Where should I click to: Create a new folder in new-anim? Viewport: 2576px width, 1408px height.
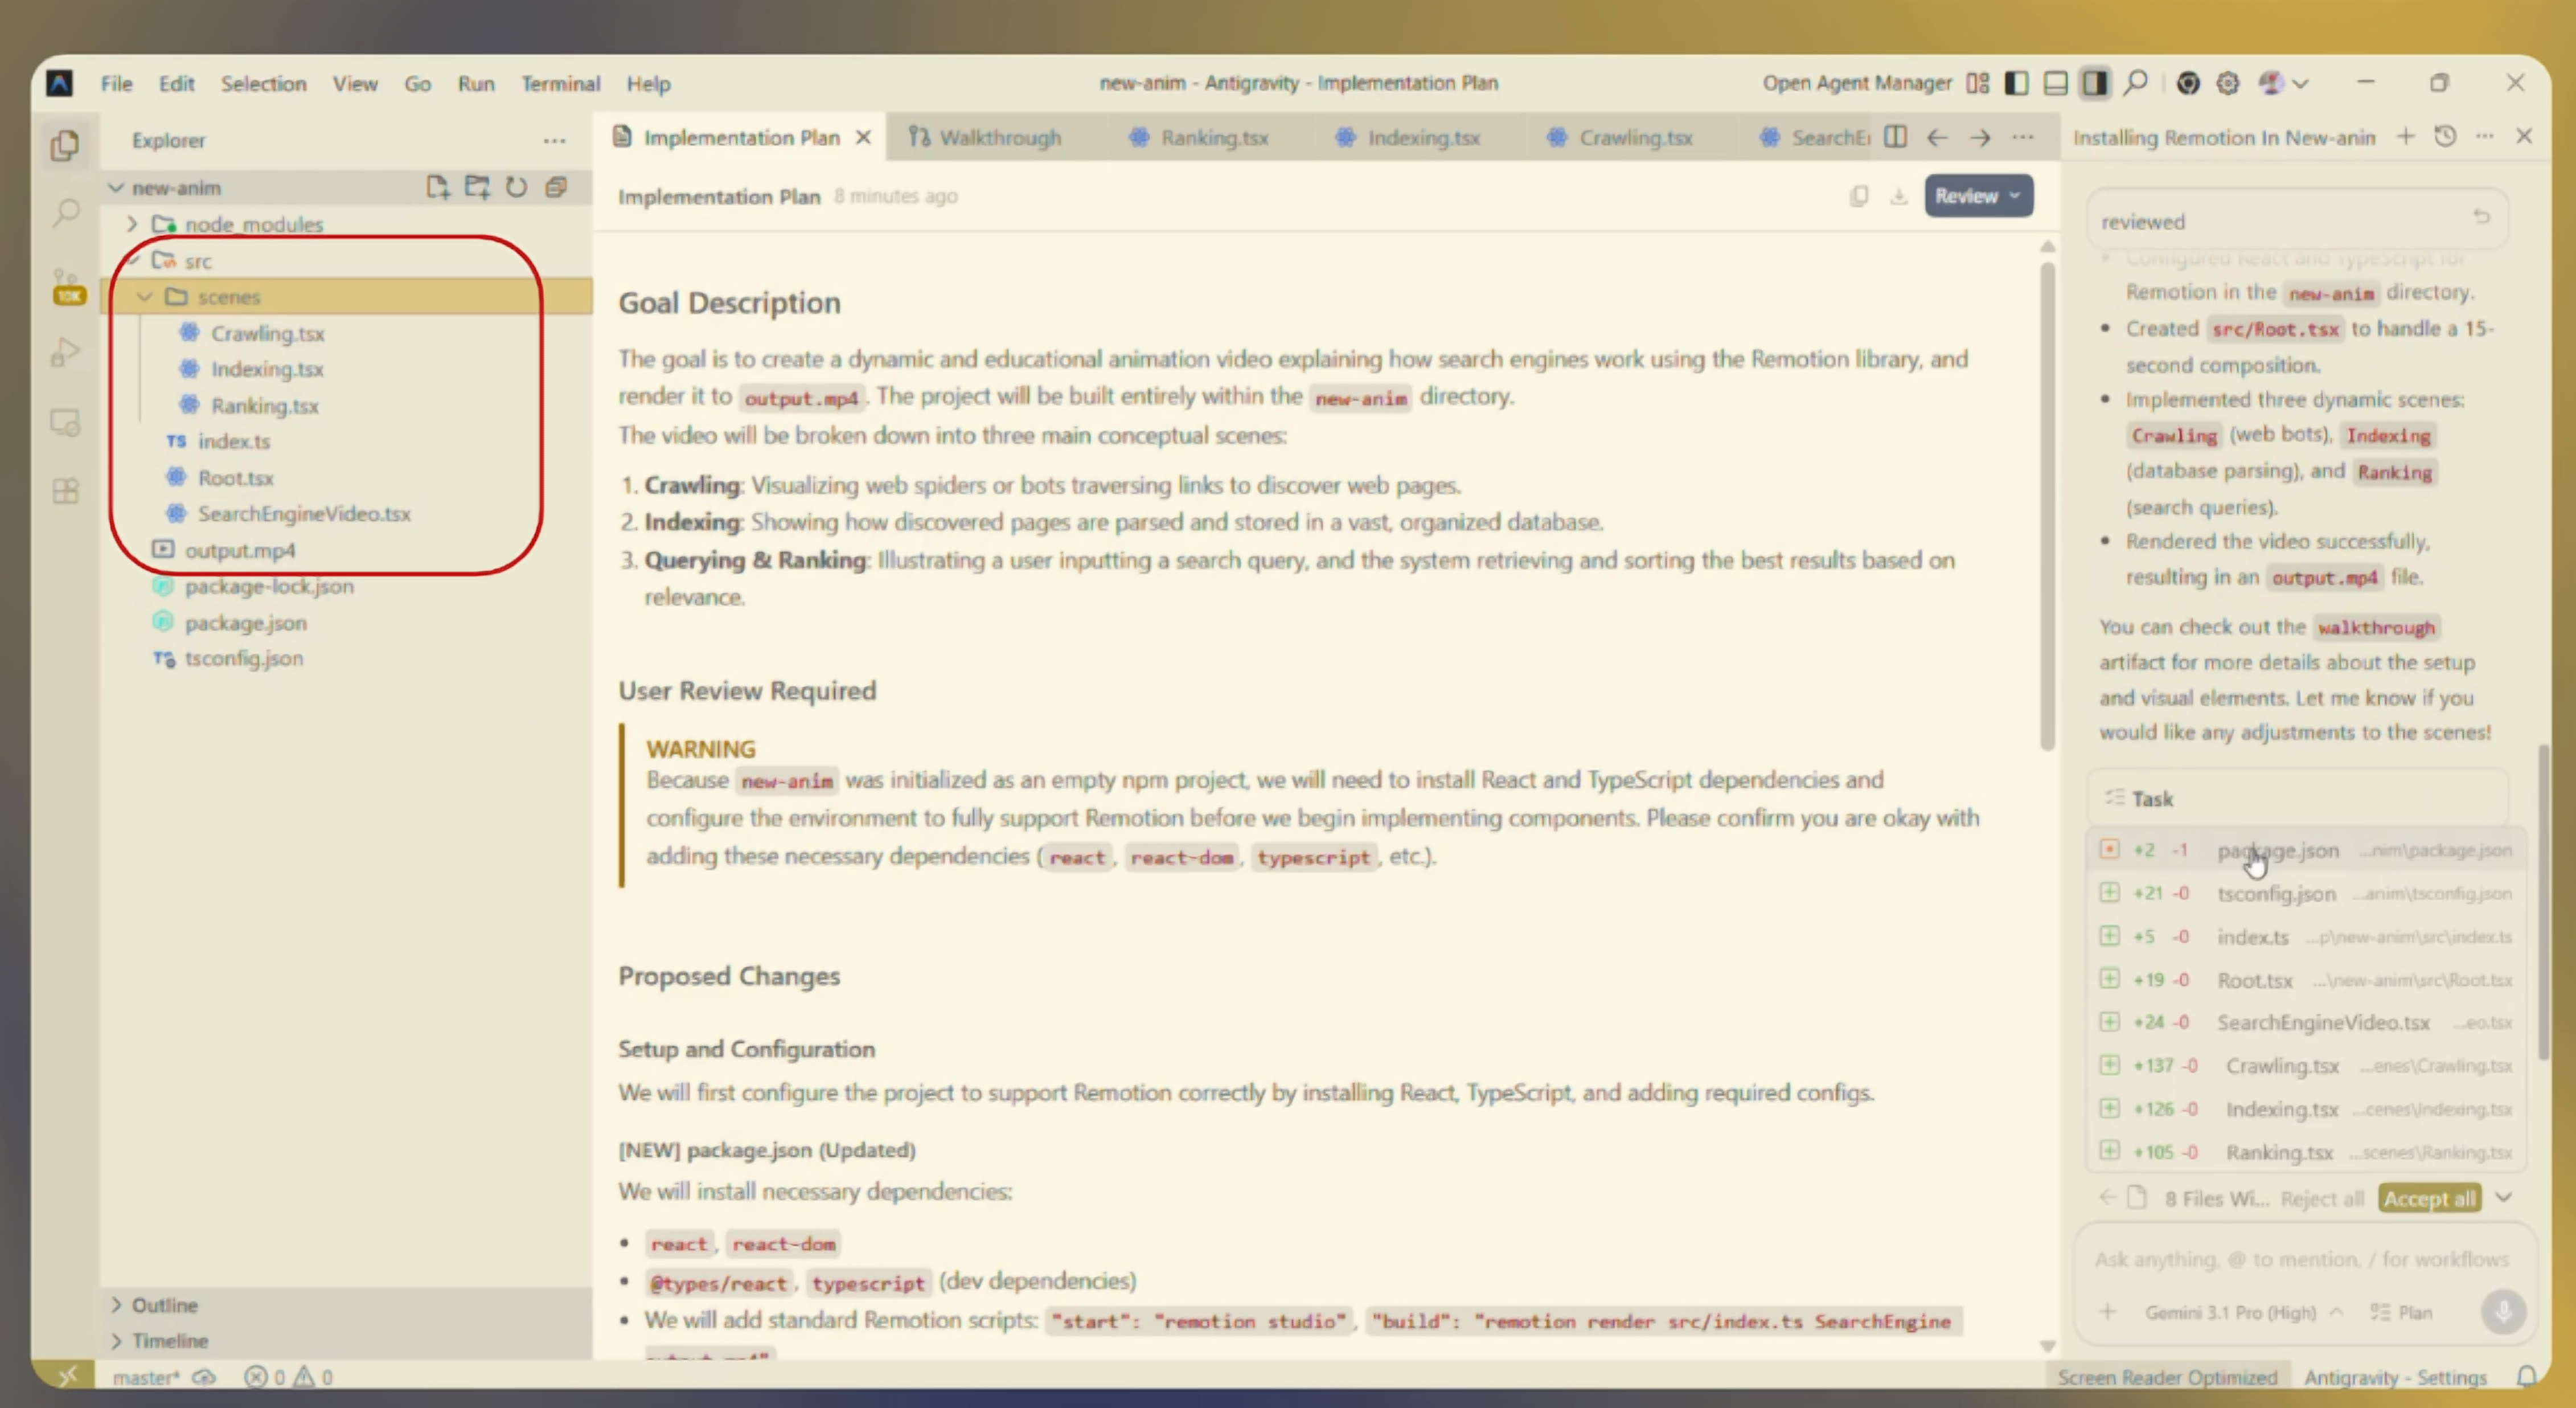click(477, 187)
